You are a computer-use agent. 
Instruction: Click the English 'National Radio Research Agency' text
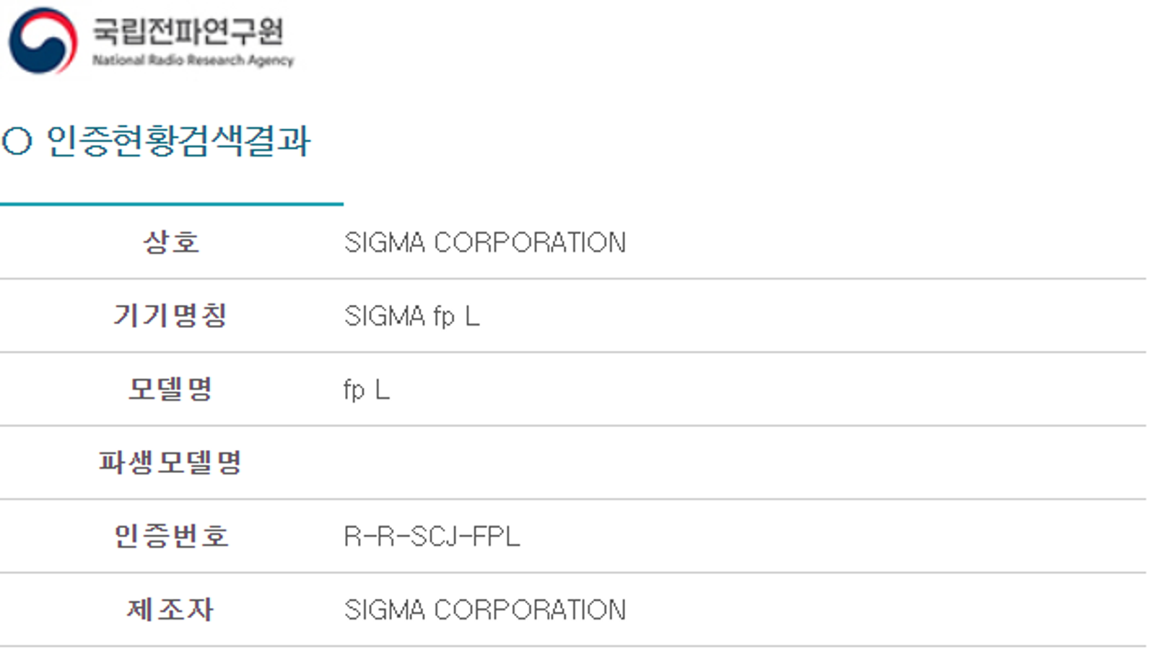coord(193,61)
